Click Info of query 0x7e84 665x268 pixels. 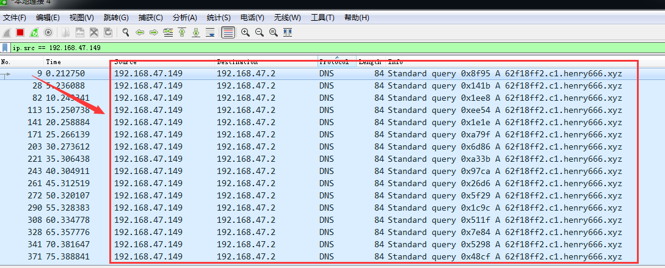click(x=504, y=233)
